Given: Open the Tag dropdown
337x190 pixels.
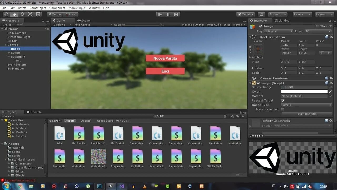Looking at the screenshot, I should tap(278, 31).
